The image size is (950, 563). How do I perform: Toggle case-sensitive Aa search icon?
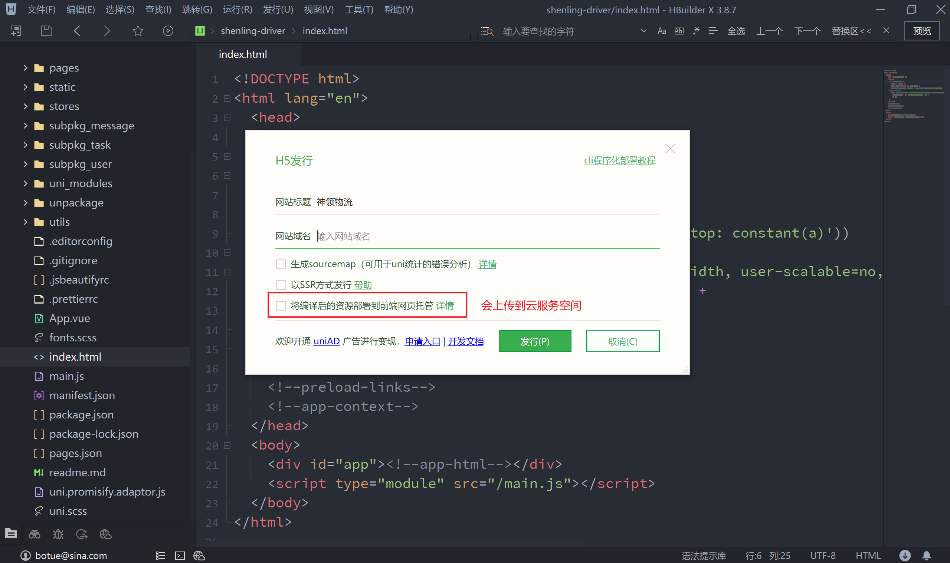[x=661, y=31]
